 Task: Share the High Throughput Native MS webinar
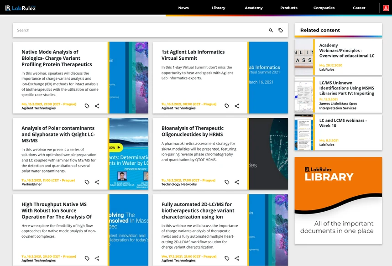97,258
